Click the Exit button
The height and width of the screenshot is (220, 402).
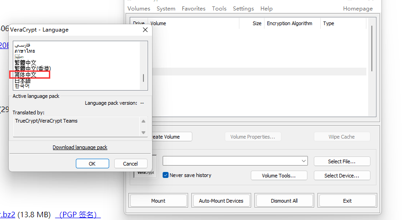click(x=347, y=201)
